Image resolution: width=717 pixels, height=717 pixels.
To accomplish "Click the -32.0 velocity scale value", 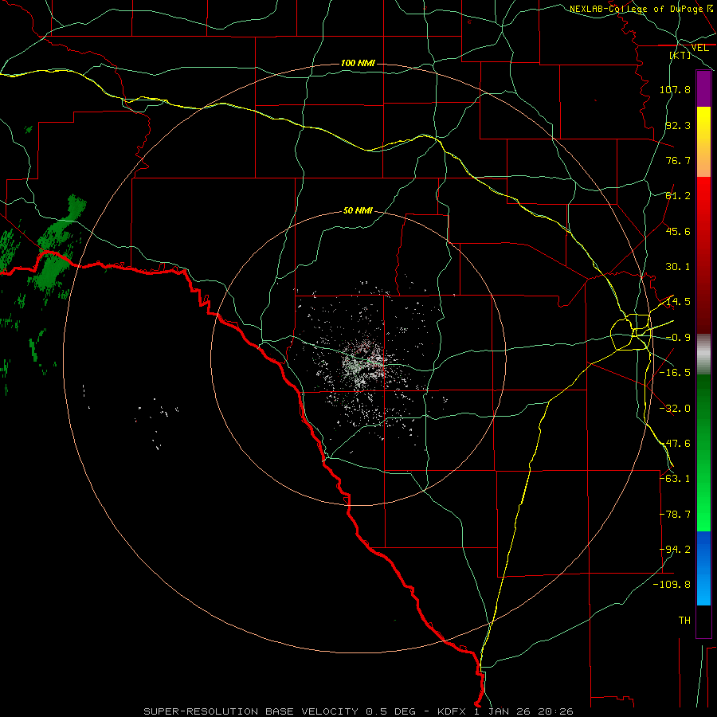I will [x=675, y=409].
